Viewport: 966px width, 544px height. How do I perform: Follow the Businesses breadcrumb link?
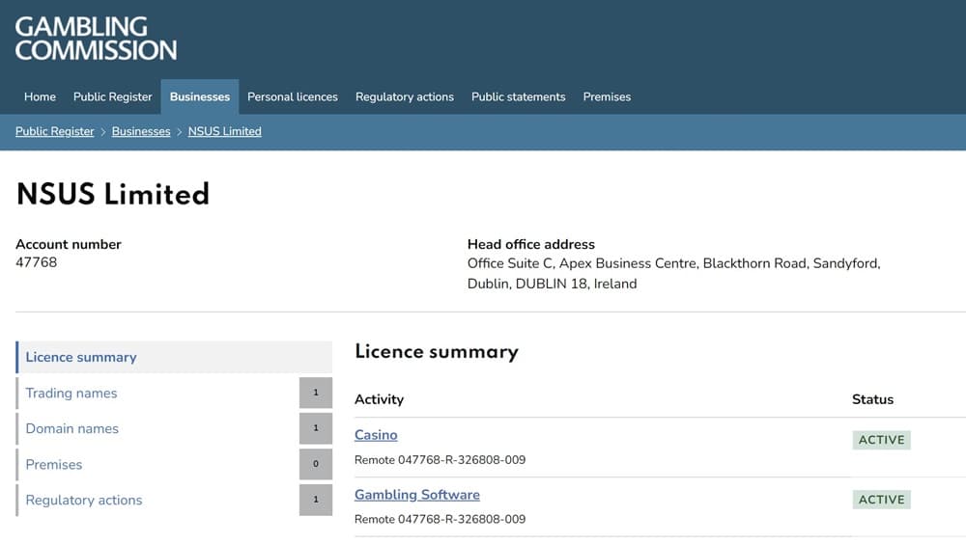141,132
